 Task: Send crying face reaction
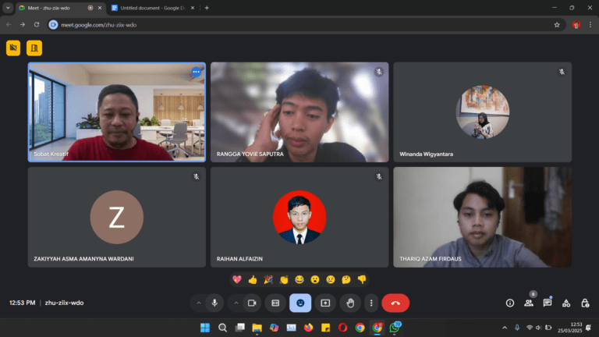point(331,280)
